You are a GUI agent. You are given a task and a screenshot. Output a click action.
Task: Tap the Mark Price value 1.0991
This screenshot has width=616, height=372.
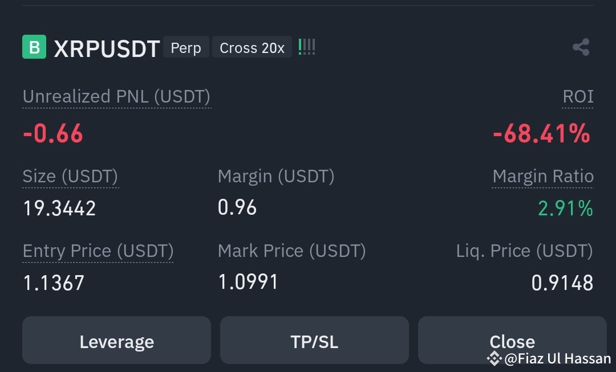(x=248, y=282)
